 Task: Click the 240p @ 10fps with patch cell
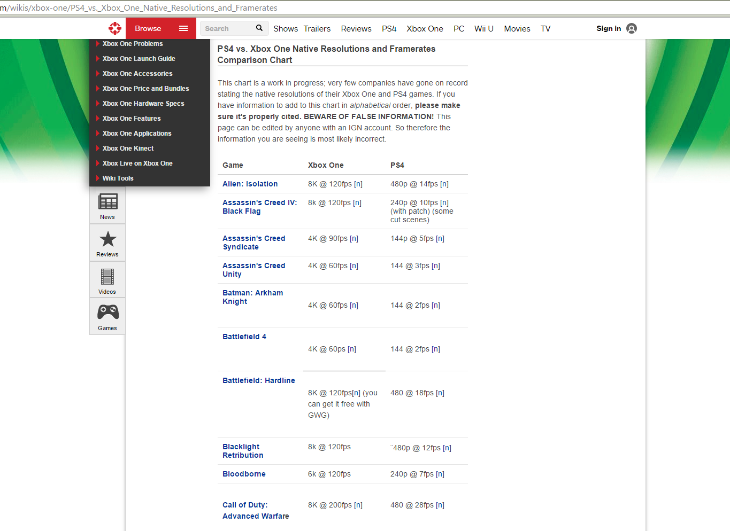pyautogui.click(x=422, y=211)
